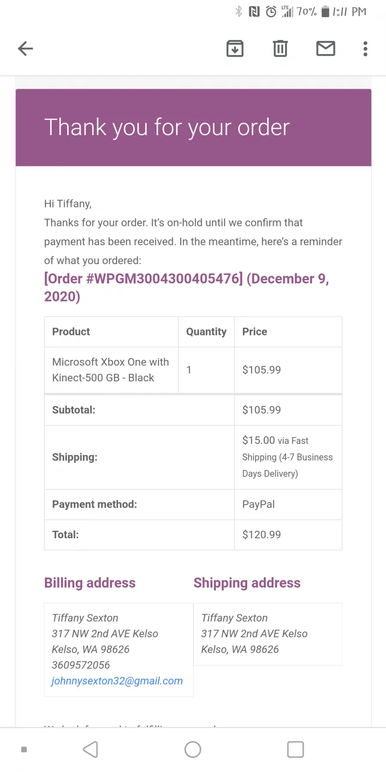The image size is (386, 772).
Task: Tap the Android home circle button
Action: pyautogui.click(x=193, y=749)
